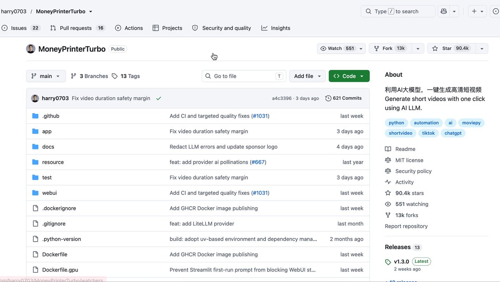The width and height of the screenshot is (500, 282).
Task: Open 'Redact LLM errors' commit message
Action: [223, 147]
